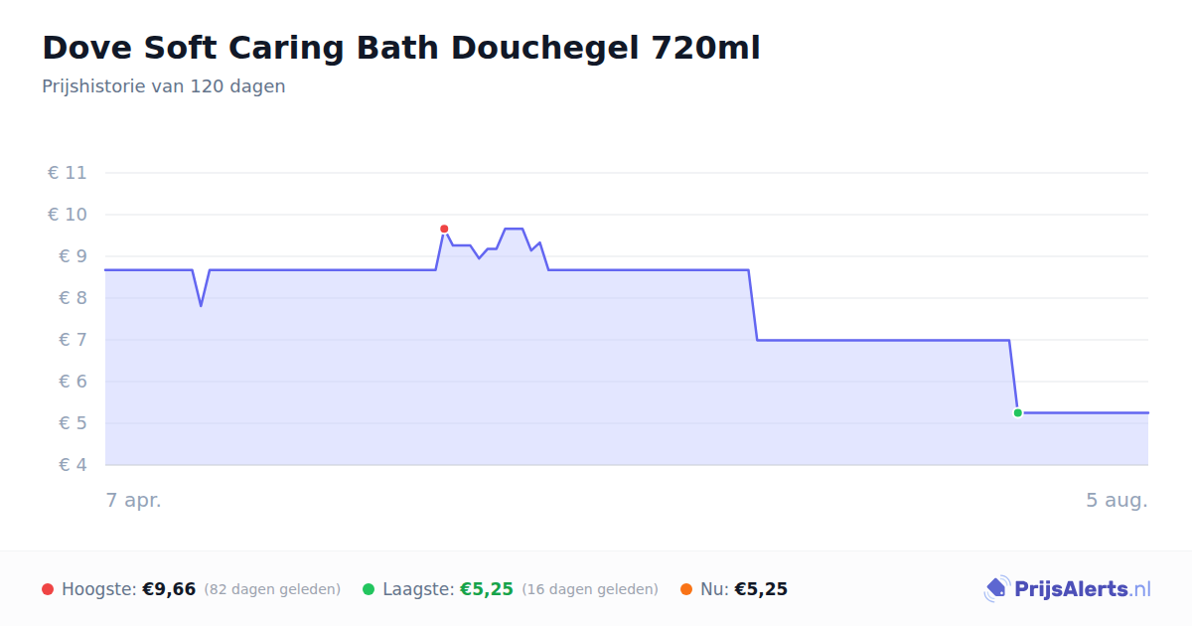Click the 5 aug. end date label
1192x626 pixels.
pos(1117,500)
